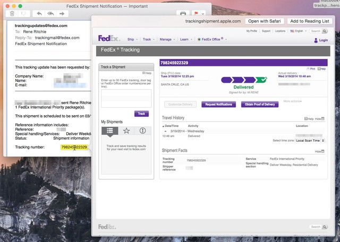Image resolution: width=340 pixels, height=242 pixels.
Task: Click tracking number in purple header bar
Action: coord(174,63)
